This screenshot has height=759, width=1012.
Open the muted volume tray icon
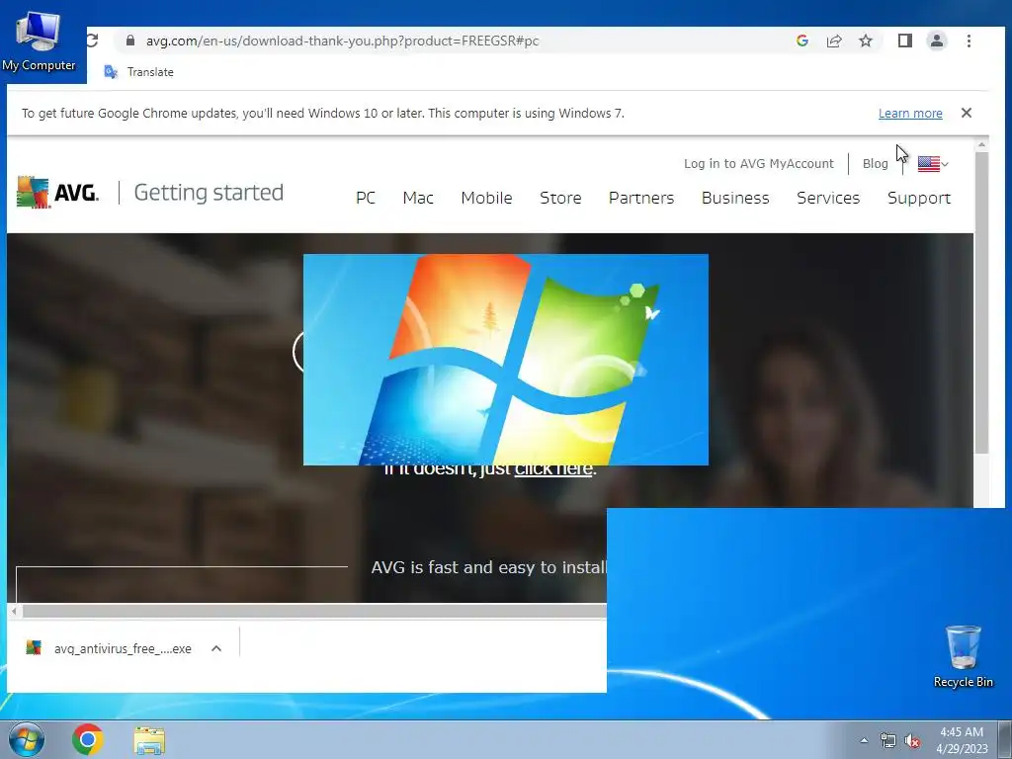tap(912, 741)
